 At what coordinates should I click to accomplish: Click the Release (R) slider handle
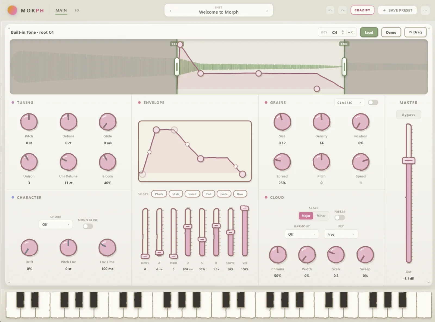(x=216, y=226)
